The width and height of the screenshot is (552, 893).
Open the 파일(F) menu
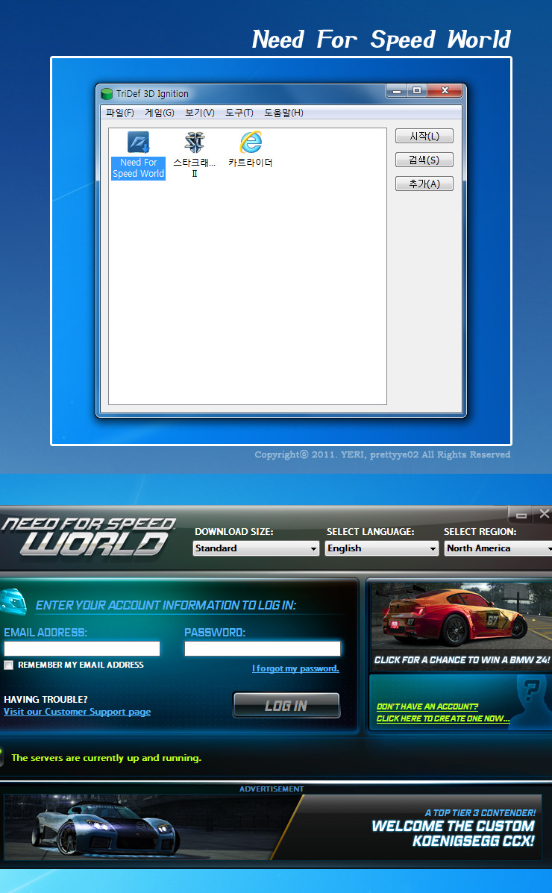click(x=119, y=113)
